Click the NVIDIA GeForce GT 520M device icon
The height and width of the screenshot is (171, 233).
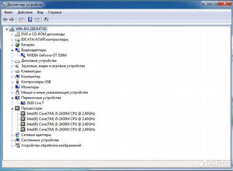pos(23,55)
